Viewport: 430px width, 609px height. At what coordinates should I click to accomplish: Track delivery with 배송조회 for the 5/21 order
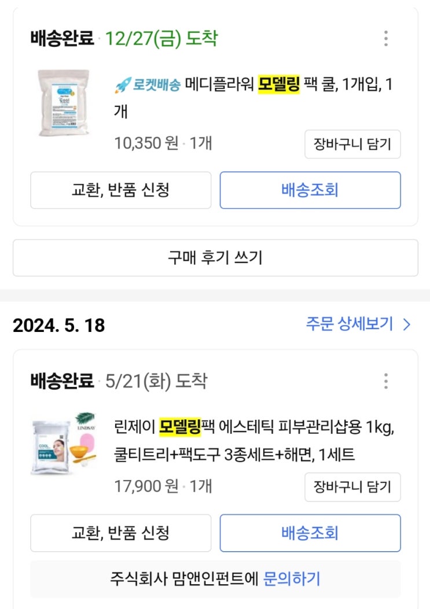point(310,533)
